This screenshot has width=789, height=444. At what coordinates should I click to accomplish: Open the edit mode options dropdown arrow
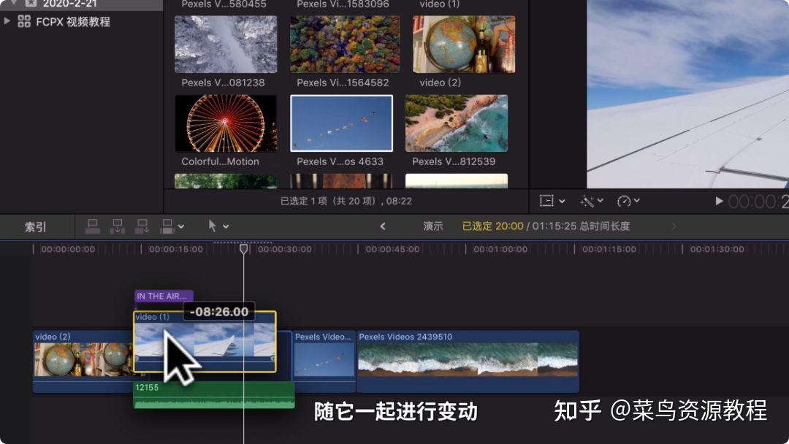(181, 227)
